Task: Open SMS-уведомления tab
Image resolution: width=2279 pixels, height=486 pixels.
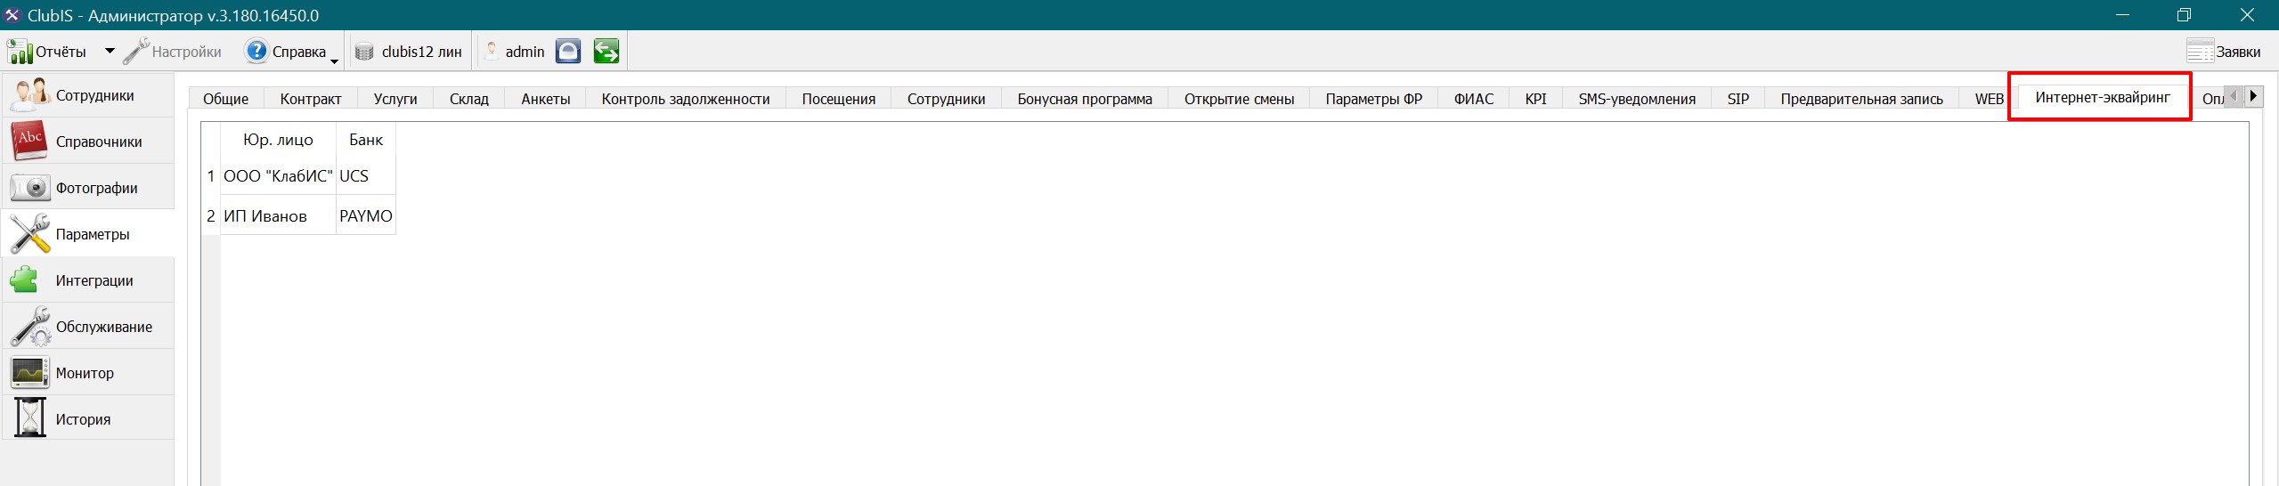Action: click(1637, 99)
